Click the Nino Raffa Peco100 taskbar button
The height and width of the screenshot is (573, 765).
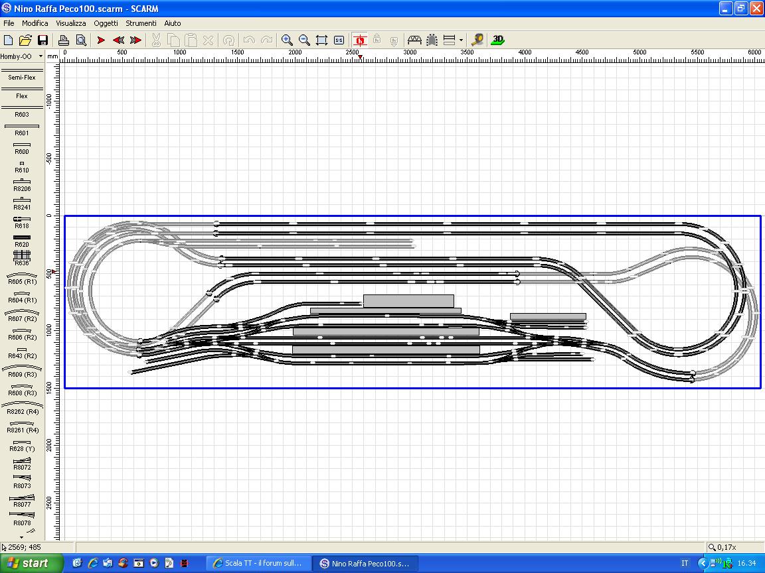click(x=365, y=563)
